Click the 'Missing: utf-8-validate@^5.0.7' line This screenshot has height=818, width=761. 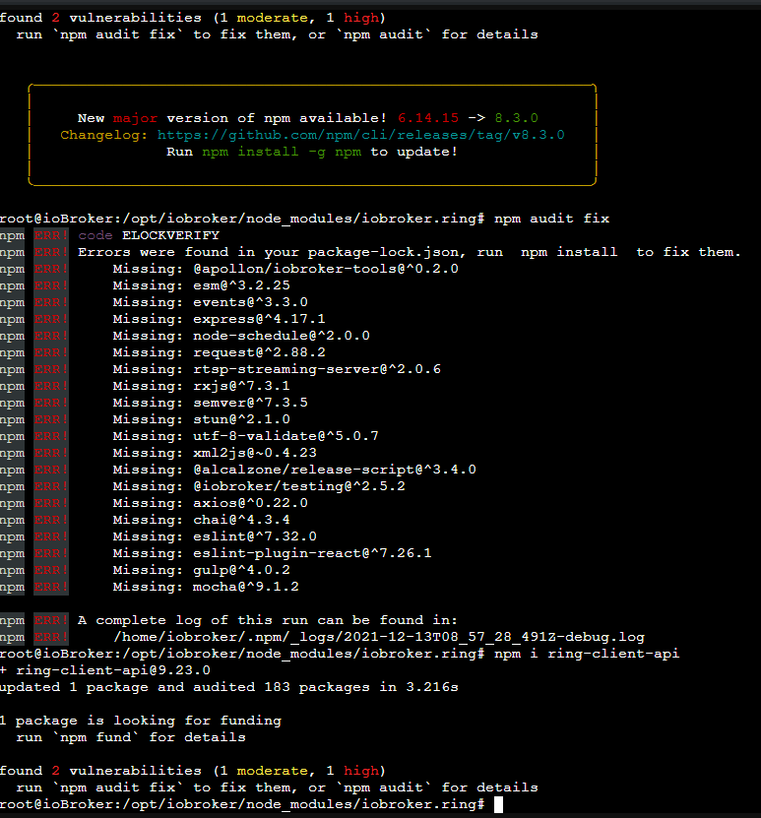(246, 436)
